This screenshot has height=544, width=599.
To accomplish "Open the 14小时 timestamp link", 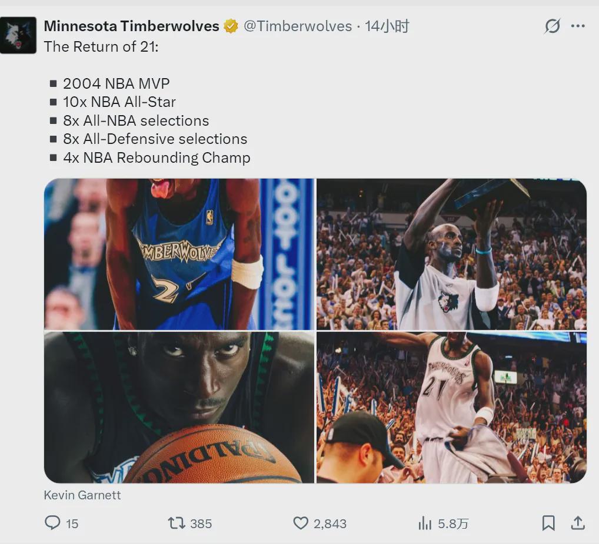I will (387, 26).
